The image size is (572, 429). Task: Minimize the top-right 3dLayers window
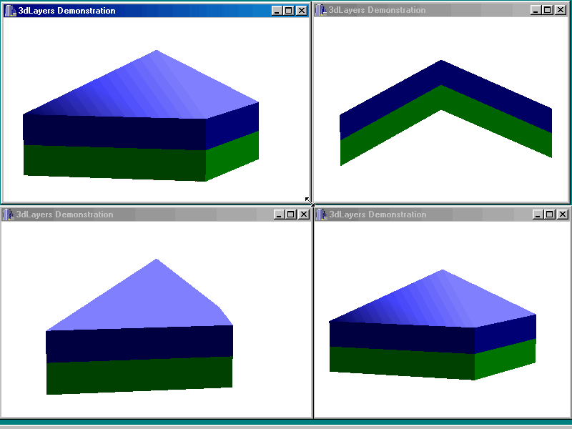tap(536, 11)
